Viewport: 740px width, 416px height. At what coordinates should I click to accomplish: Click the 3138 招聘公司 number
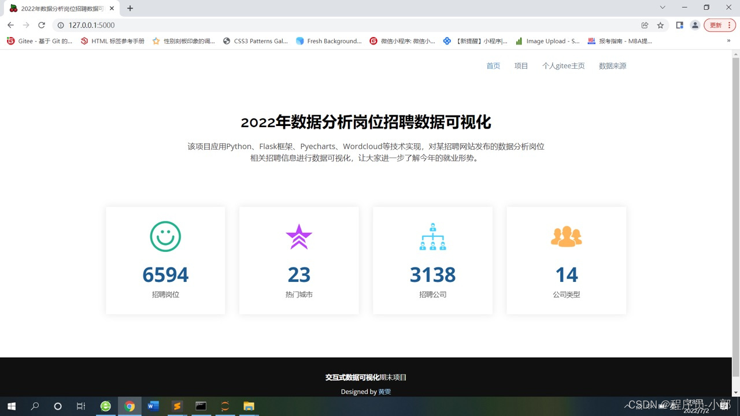tap(432, 275)
